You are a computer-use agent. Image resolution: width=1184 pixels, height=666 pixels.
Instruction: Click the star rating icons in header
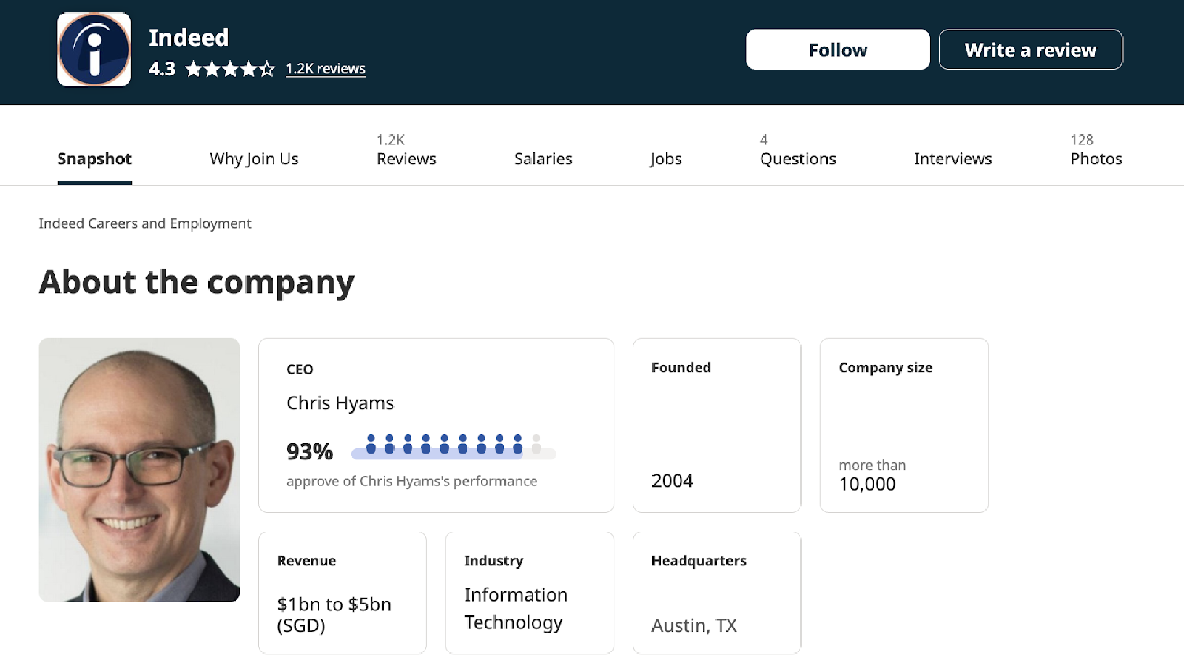230,68
